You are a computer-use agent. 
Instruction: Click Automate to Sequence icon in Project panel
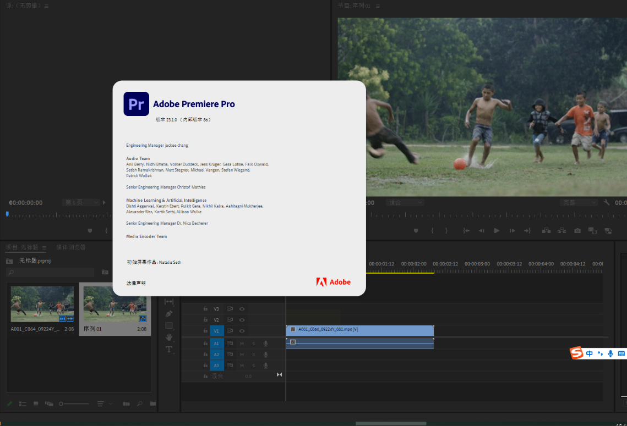tap(127, 404)
